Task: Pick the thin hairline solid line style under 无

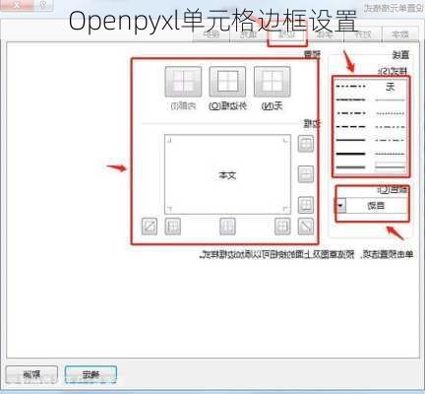Action: pyautogui.click(x=390, y=99)
